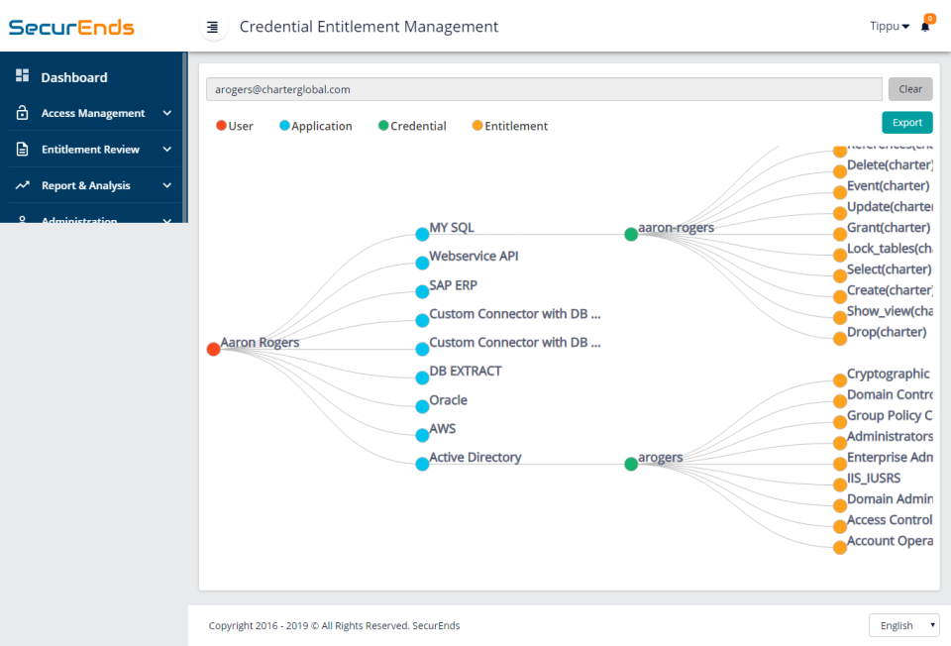Click the Export button

point(906,122)
